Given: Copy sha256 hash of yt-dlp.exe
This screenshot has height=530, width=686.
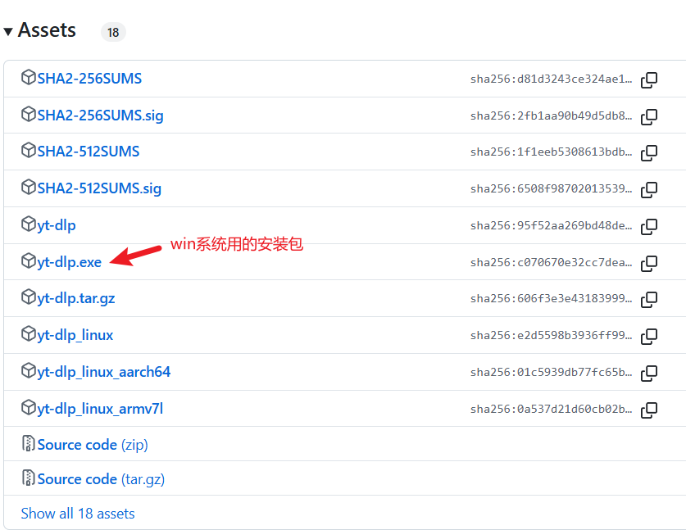Looking at the screenshot, I should tap(649, 263).
